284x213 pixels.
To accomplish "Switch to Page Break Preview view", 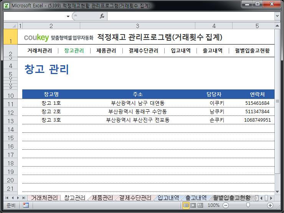I will click(x=200, y=205).
